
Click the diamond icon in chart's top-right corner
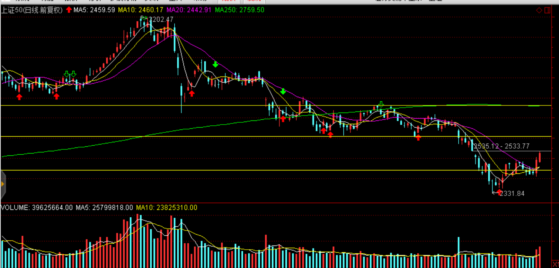(539, 10)
